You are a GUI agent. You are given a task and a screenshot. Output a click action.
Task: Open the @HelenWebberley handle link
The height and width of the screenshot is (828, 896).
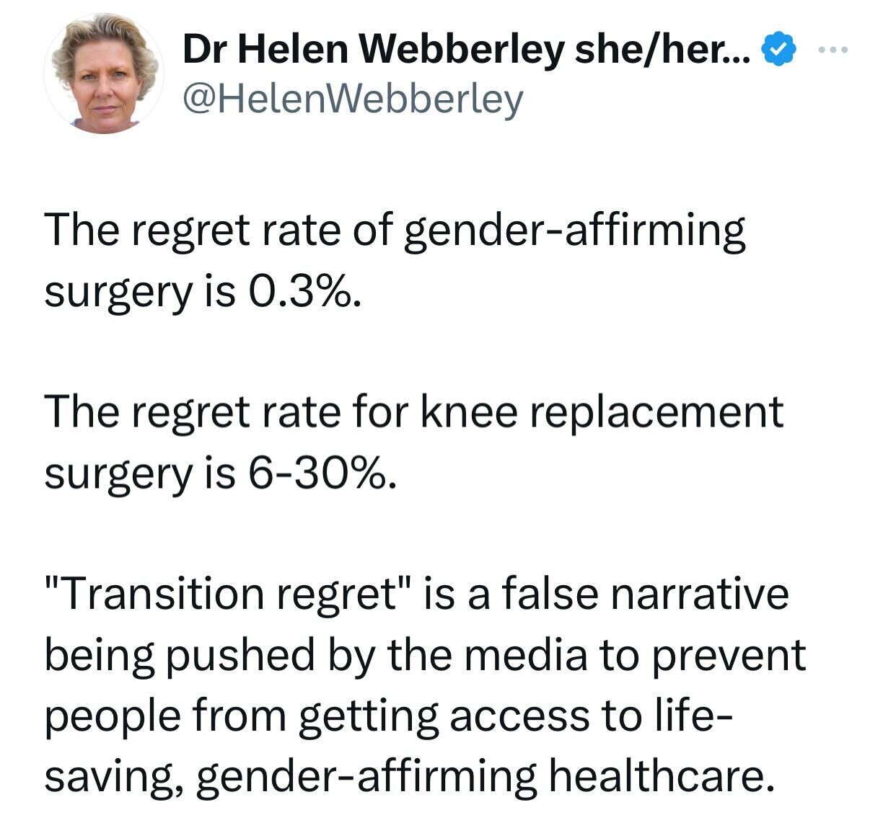click(352, 100)
